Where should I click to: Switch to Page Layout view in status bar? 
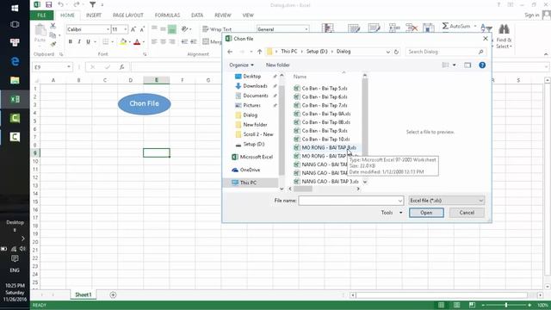[456, 305]
